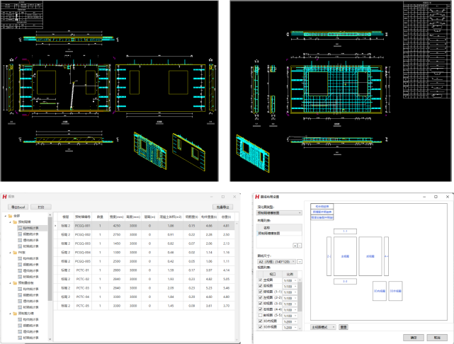Image resolution: width=454 pixels, height=344 pixels.
Task: Select the 预制剪力墙 tree item
Action: tap(28, 313)
